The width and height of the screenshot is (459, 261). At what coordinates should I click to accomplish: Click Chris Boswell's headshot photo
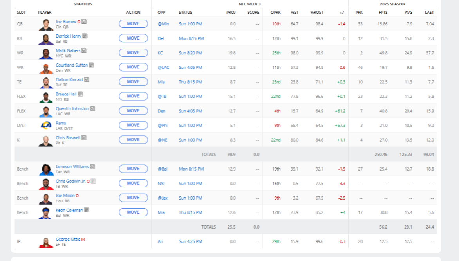tap(46, 141)
